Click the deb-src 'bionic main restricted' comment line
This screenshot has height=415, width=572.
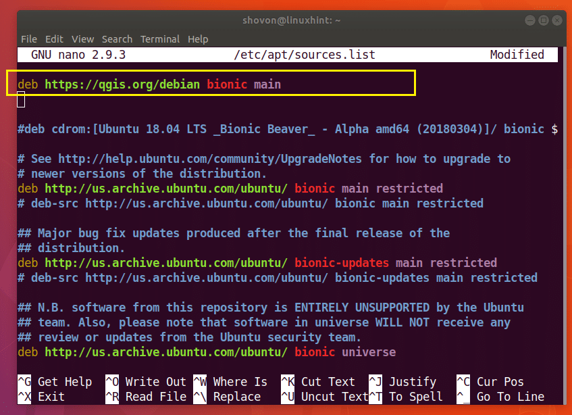tap(251, 203)
